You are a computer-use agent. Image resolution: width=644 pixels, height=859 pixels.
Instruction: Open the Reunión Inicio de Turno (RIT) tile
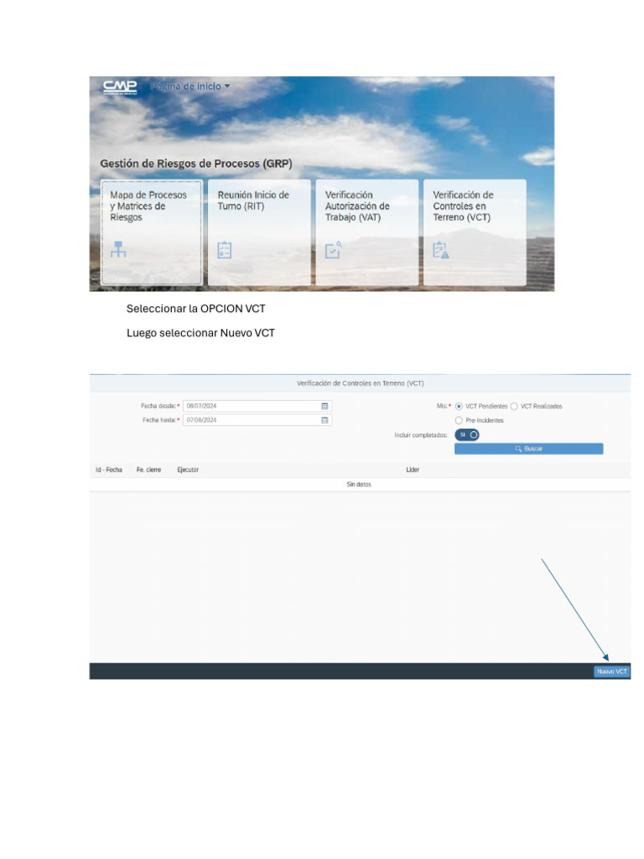click(x=259, y=232)
